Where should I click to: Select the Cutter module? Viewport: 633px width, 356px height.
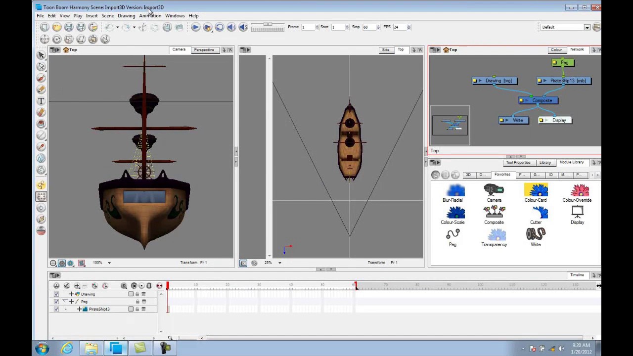pos(536,216)
